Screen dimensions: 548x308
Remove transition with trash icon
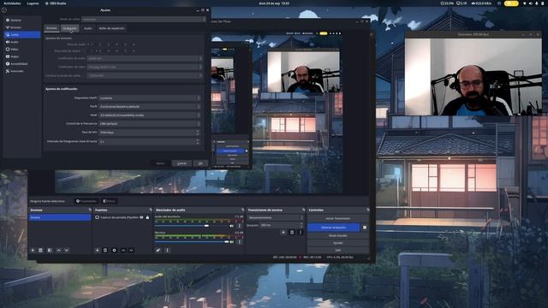(292, 232)
